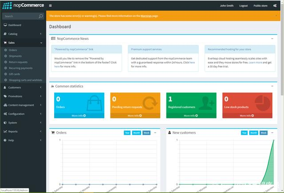Collapse Sales using its chevron
This screenshot has height=193, width=284.
(x=41, y=43)
